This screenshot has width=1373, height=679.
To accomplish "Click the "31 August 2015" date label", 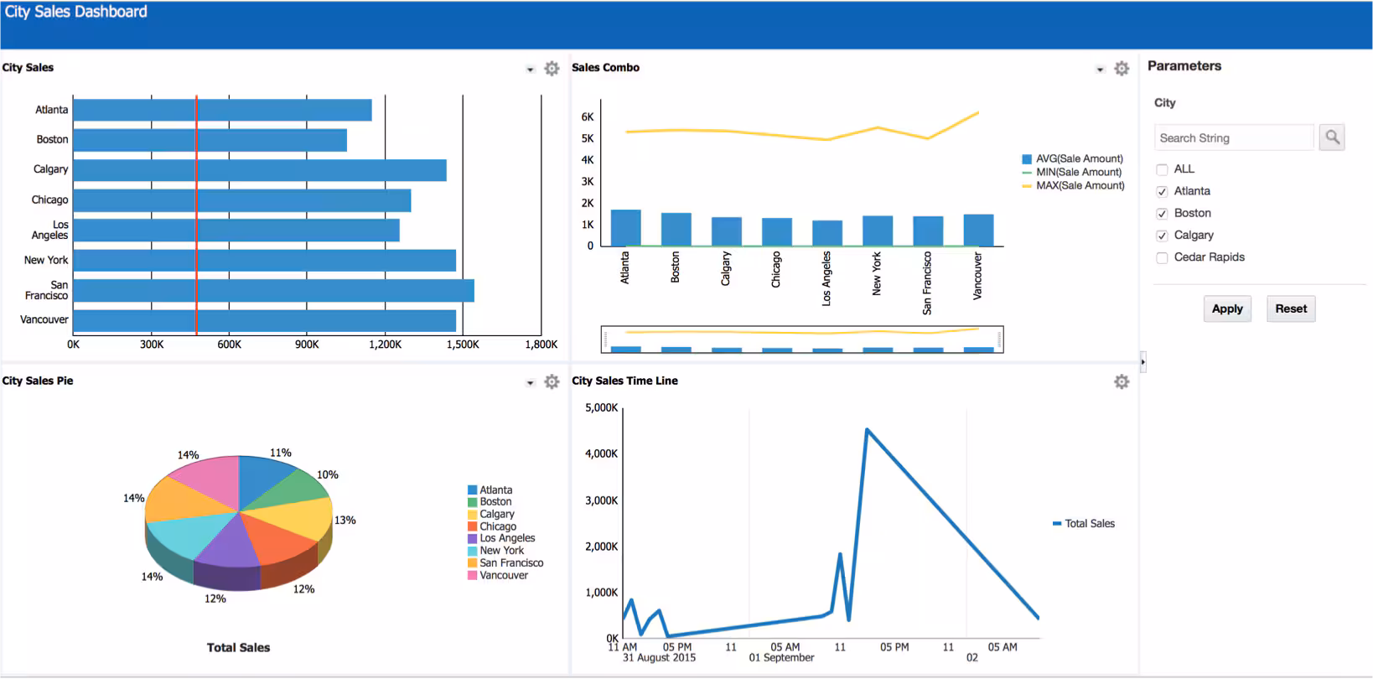I will click(659, 658).
